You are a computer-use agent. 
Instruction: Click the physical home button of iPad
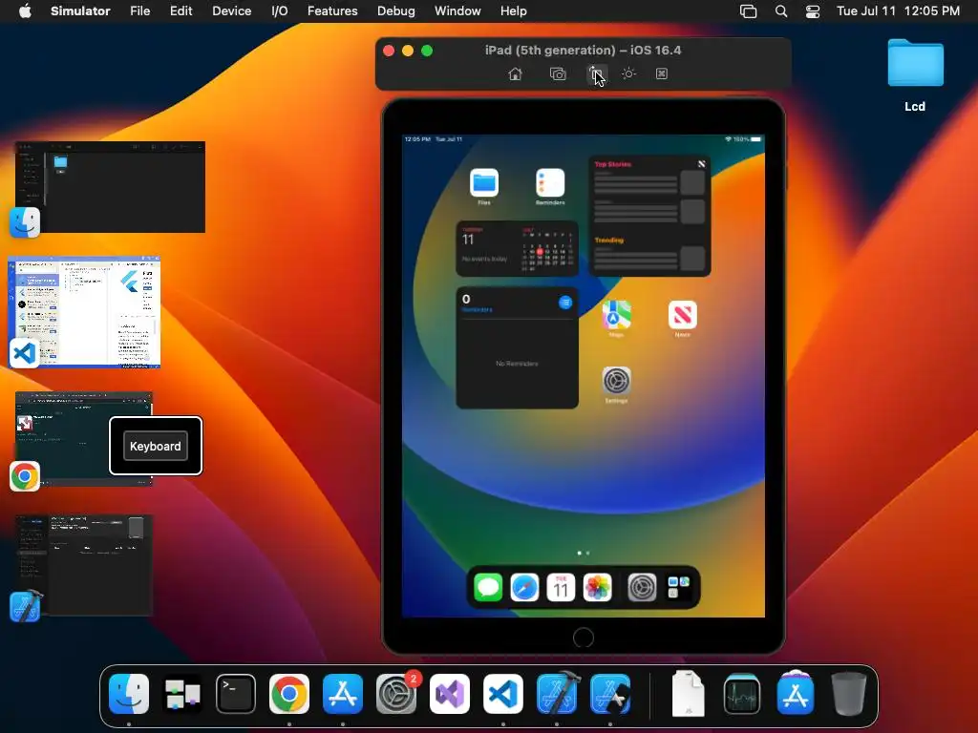point(584,638)
